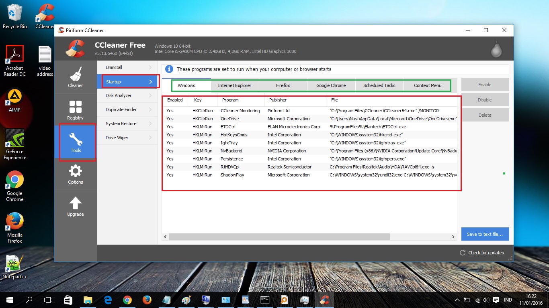Open Command Prompt from taskbar
This screenshot has height=308, width=549.
[x=264, y=300]
